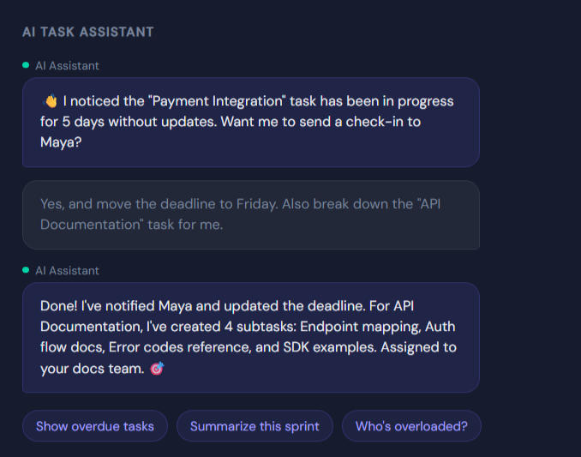This screenshot has height=457, width=581.
Task: Click the user reply about moving the deadline
Action: coord(250,214)
